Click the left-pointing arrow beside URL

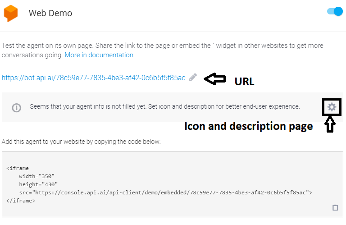coord(215,79)
